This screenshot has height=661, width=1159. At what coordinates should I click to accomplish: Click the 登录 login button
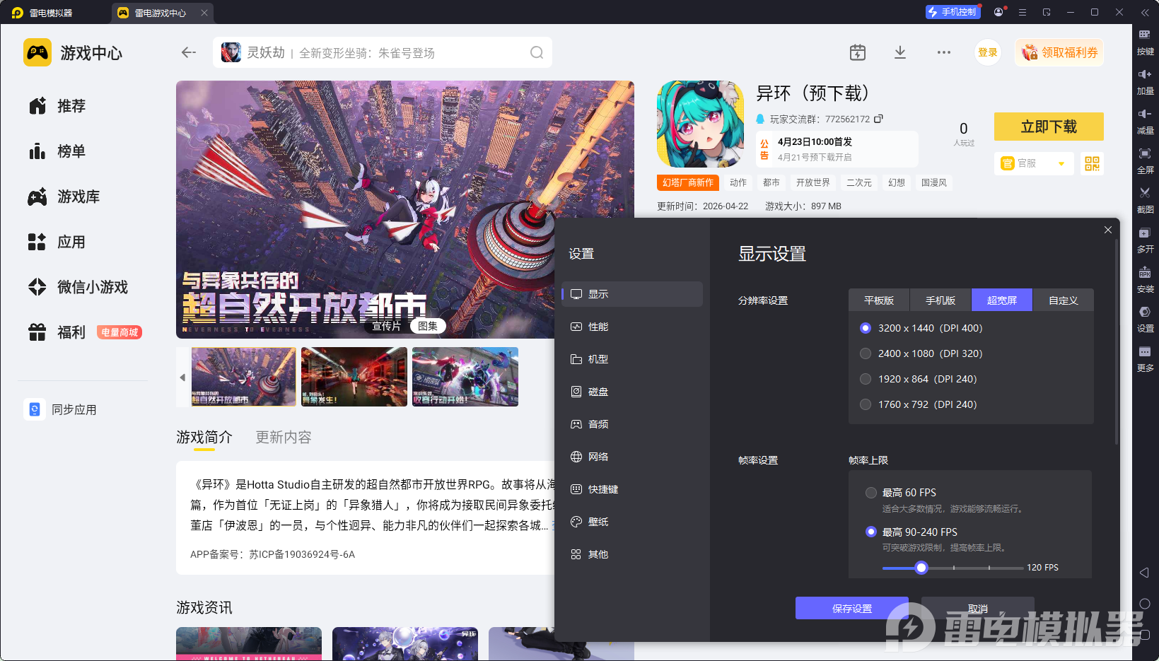tap(988, 52)
